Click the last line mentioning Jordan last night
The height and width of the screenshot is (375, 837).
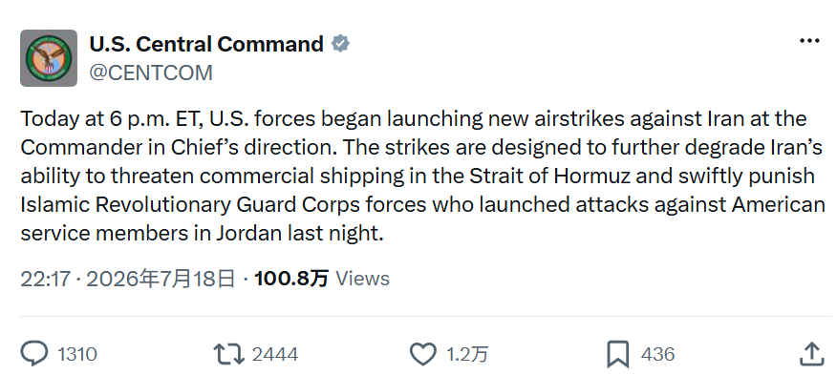(x=203, y=233)
